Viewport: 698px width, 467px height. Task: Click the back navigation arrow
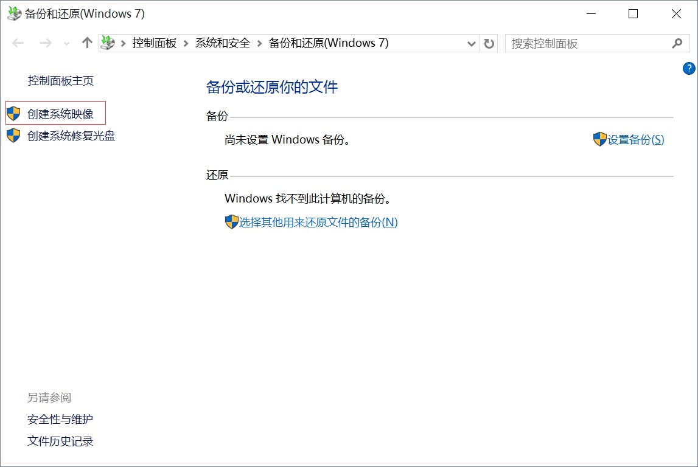pos(18,43)
